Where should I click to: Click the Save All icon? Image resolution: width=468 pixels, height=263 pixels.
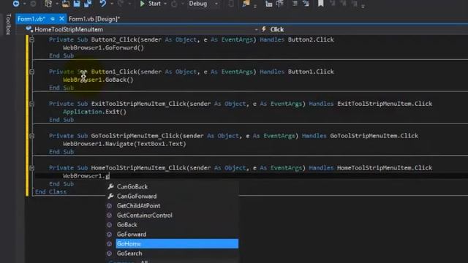point(88,4)
